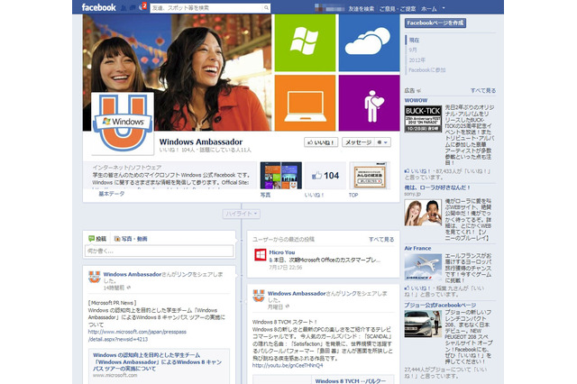This screenshot has height=384, width=577.
Task: Click the search magnifier icon
Action: (x=266, y=8)
